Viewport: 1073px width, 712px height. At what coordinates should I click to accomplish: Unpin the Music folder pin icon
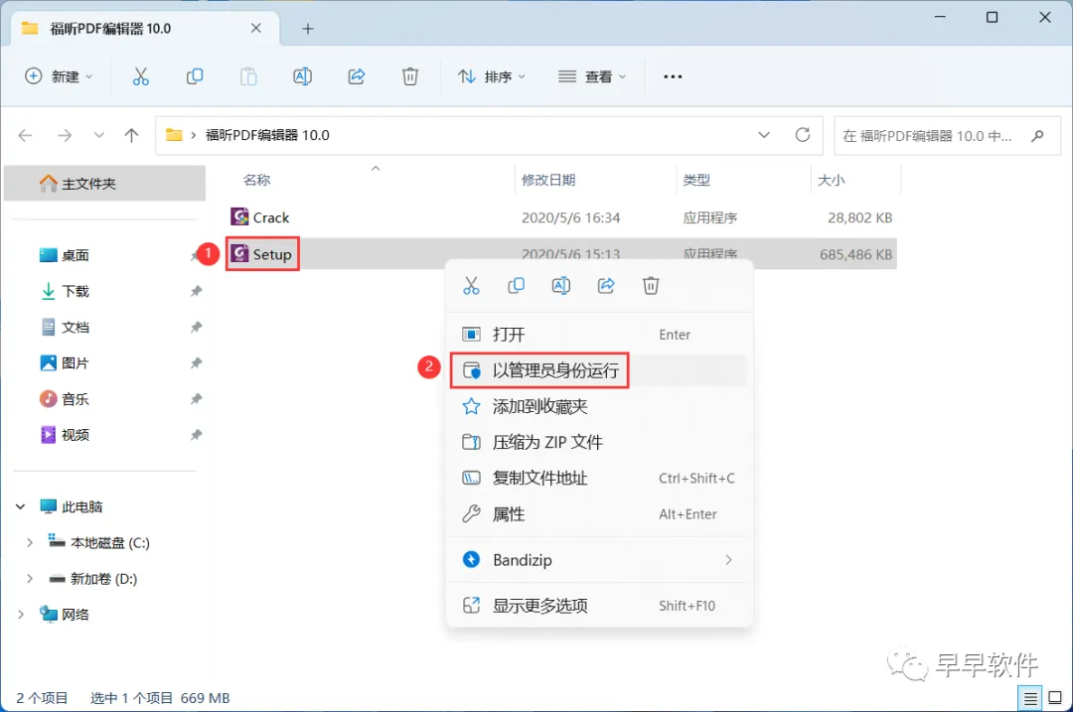[197, 399]
